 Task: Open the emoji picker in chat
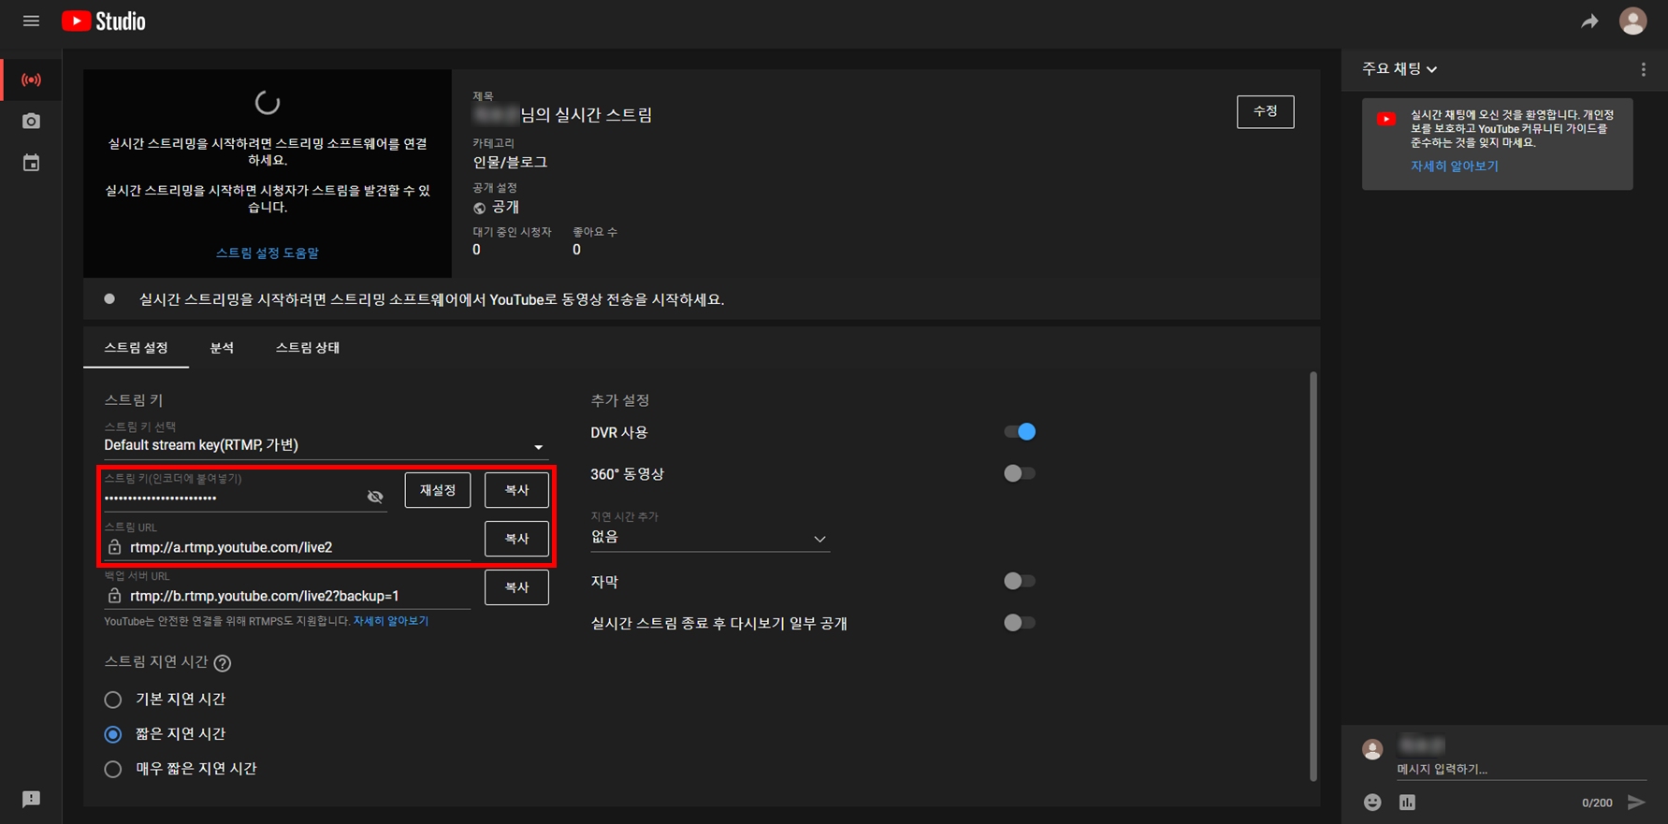pos(1371,802)
